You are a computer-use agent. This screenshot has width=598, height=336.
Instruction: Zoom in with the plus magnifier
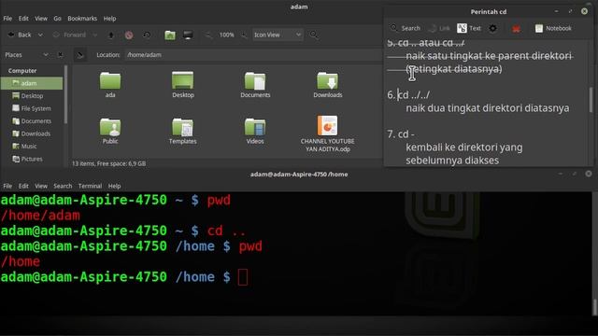[244, 35]
